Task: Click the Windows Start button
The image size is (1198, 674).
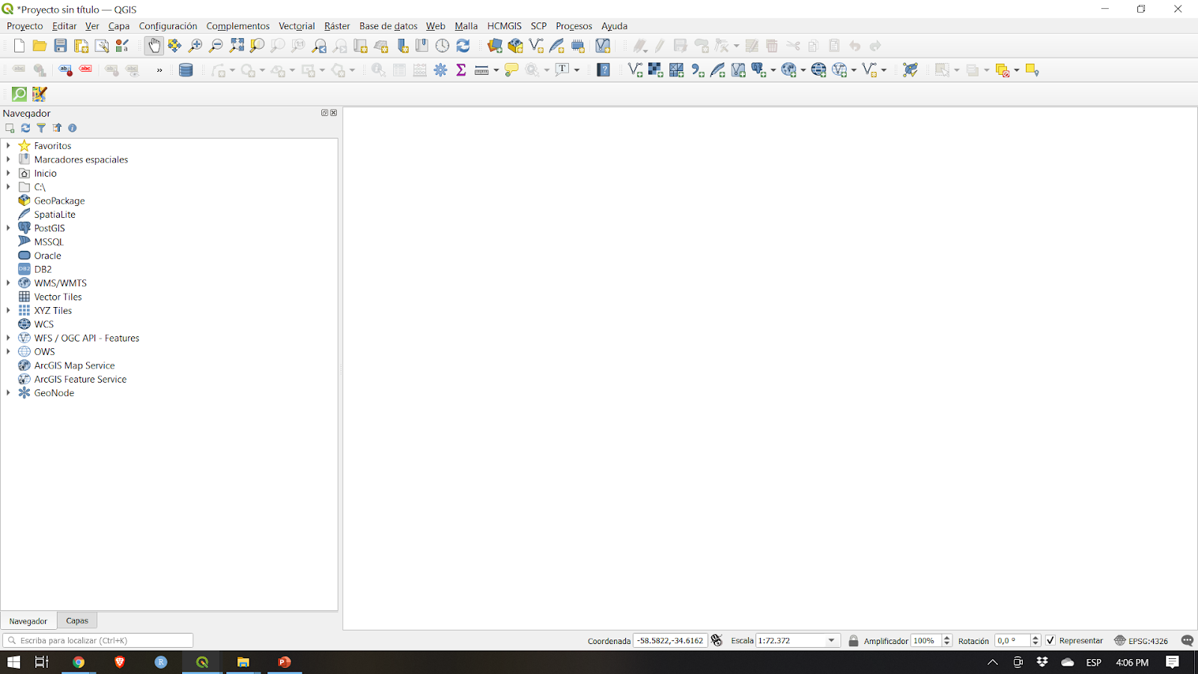Action: click(13, 662)
